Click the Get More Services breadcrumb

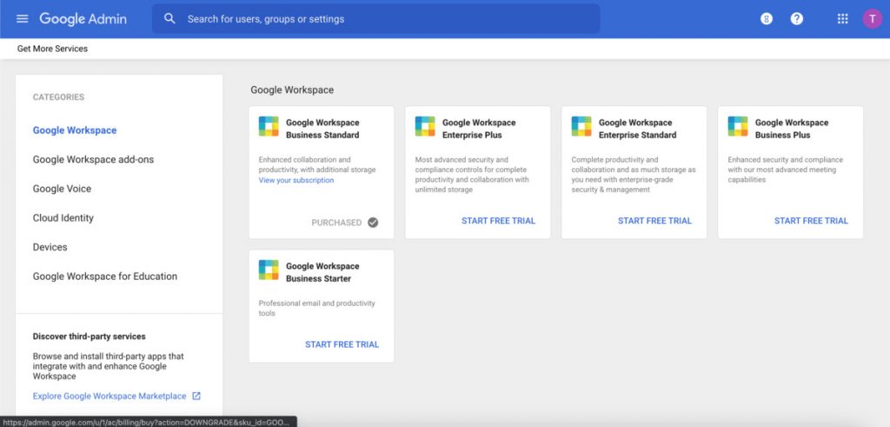[52, 49]
